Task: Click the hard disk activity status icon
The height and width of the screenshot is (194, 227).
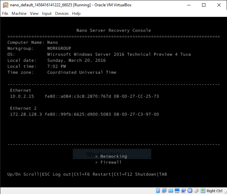Action: pos(158,191)
